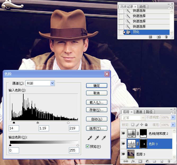Screen dimensions: 177x165
Task: Click the 图层 3 layer thumbnail
Action: pos(131,154)
